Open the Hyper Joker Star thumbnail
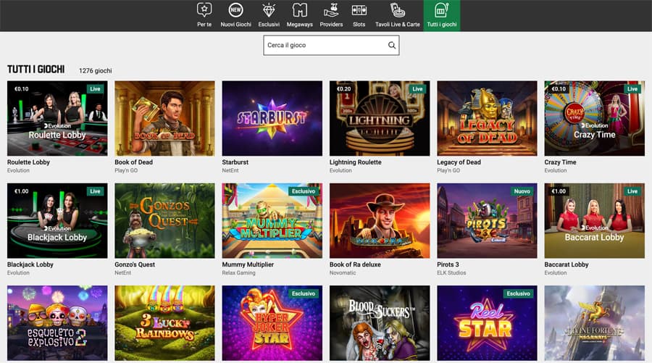 (x=272, y=323)
